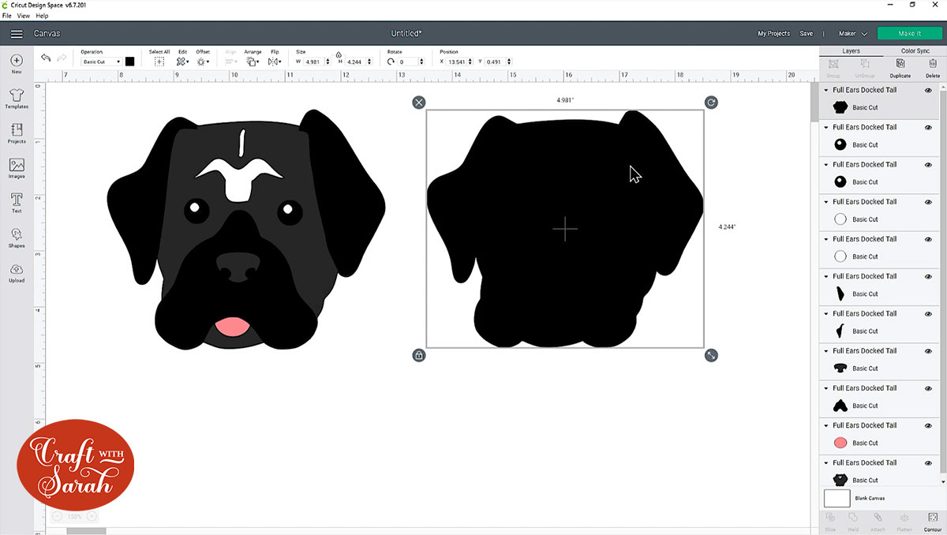Delete the selected layer
This screenshot has width=947, height=535.
point(933,65)
